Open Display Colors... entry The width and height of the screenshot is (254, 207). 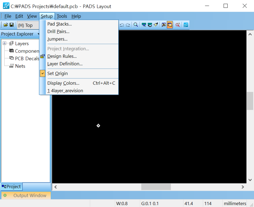point(79,83)
